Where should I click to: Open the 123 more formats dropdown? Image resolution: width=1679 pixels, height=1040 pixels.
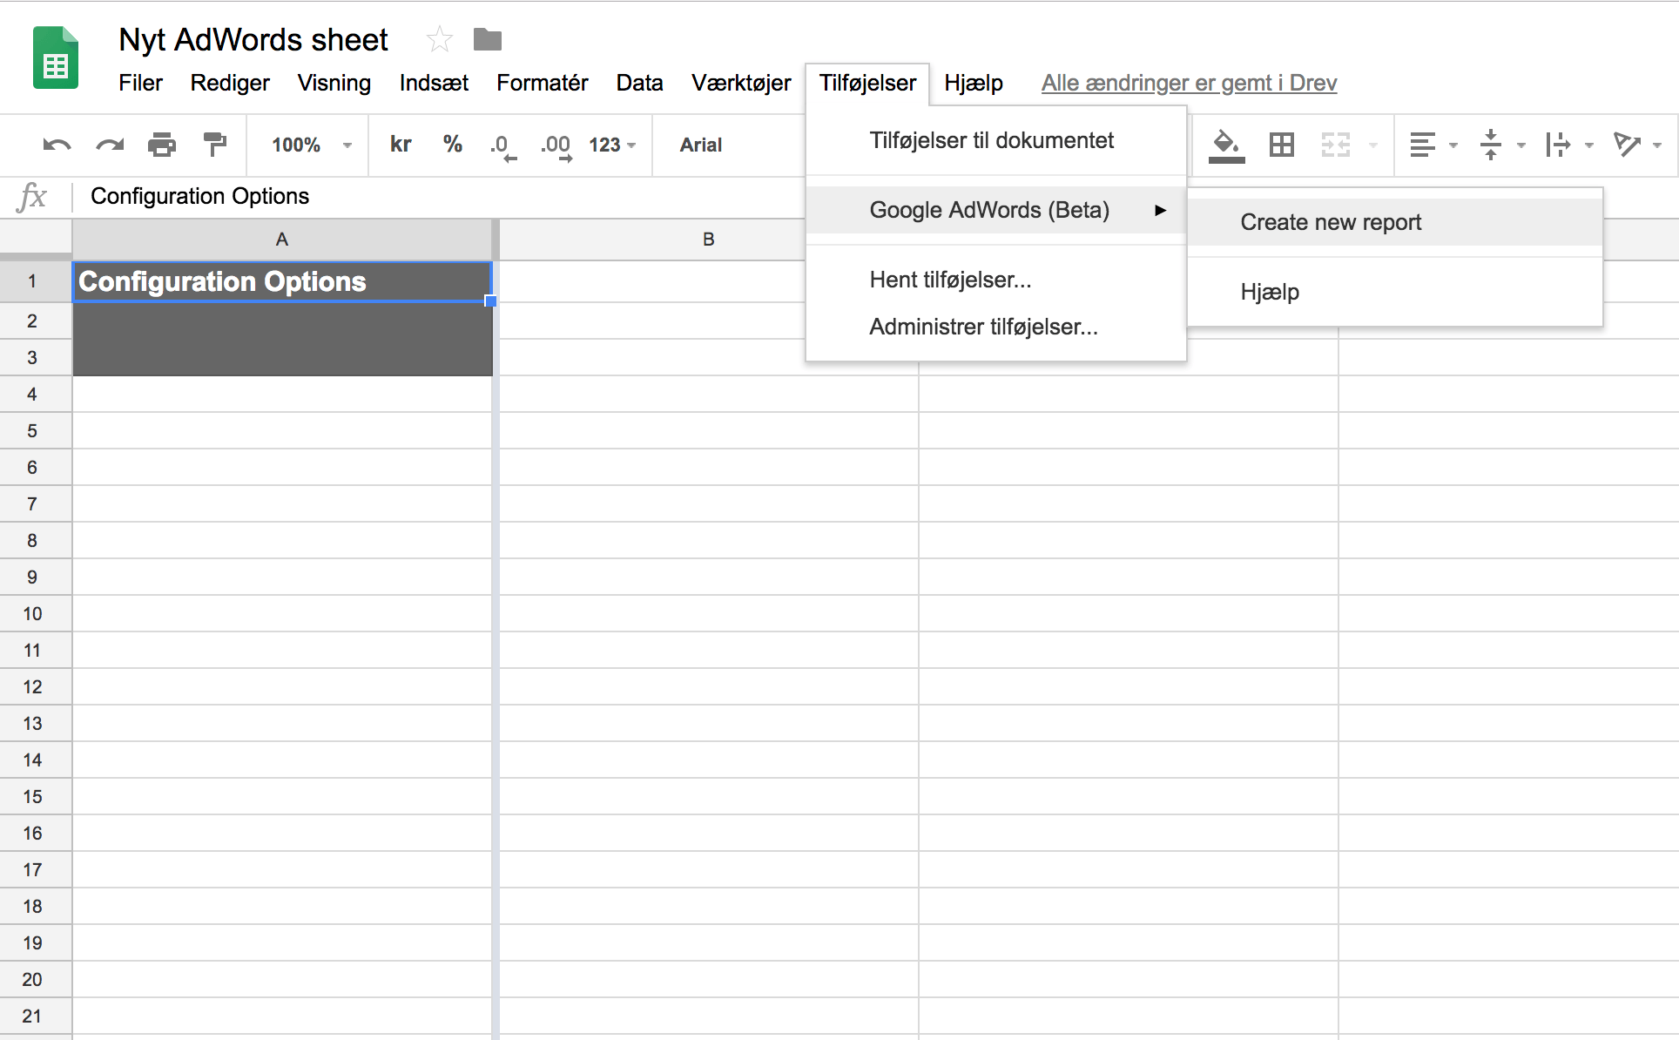coord(612,145)
